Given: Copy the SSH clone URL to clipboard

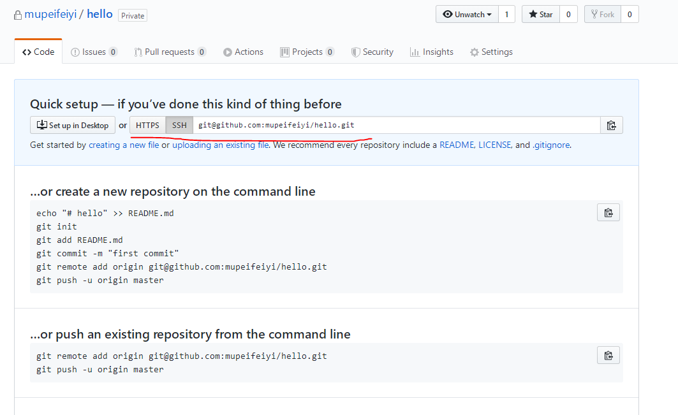Looking at the screenshot, I should coord(612,126).
